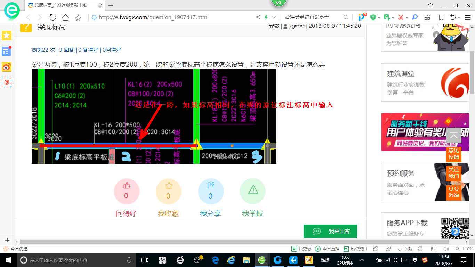Screen dimensions: 475x267
Task: Click the '3 回答' link
Action: 67,50
